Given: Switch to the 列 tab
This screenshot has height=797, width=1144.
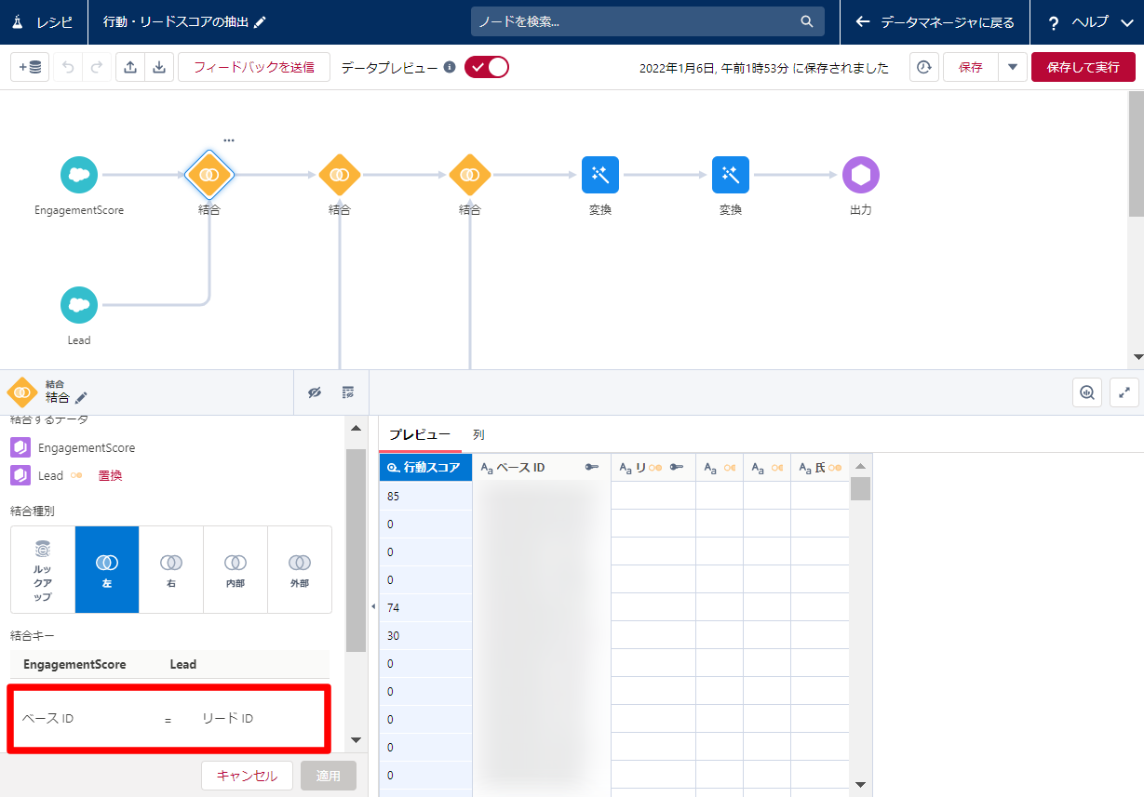Looking at the screenshot, I should coord(478,434).
